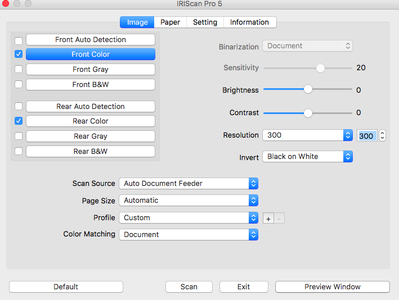Uncheck the Front Color checkbox

click(x=19, y=54)
